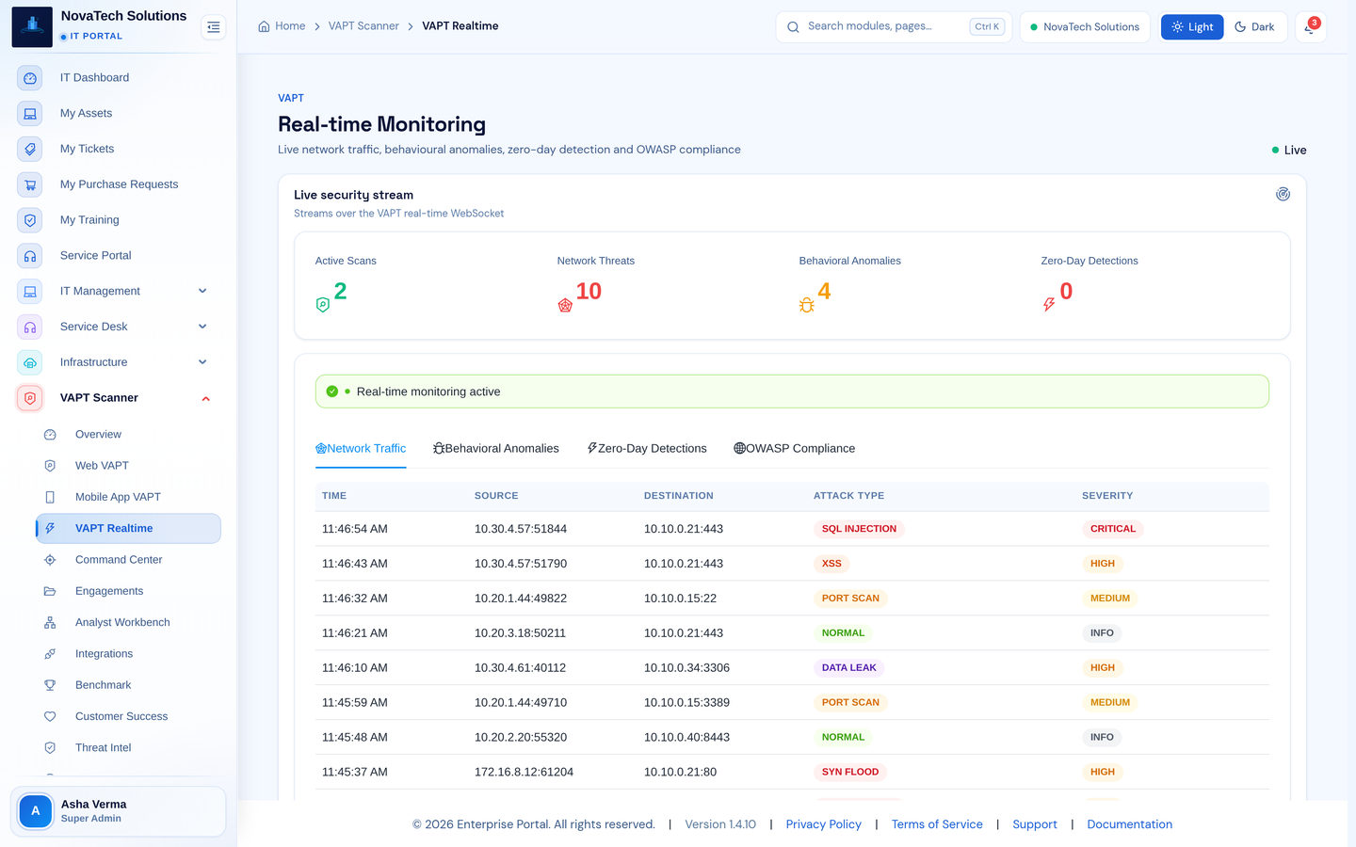
Task: Open the Terms of Service link
Action: click(937, 824)
